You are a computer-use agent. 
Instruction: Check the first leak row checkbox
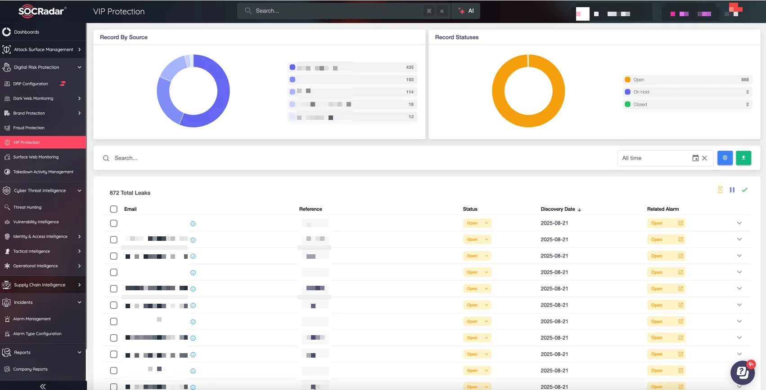tap(114, 223)
